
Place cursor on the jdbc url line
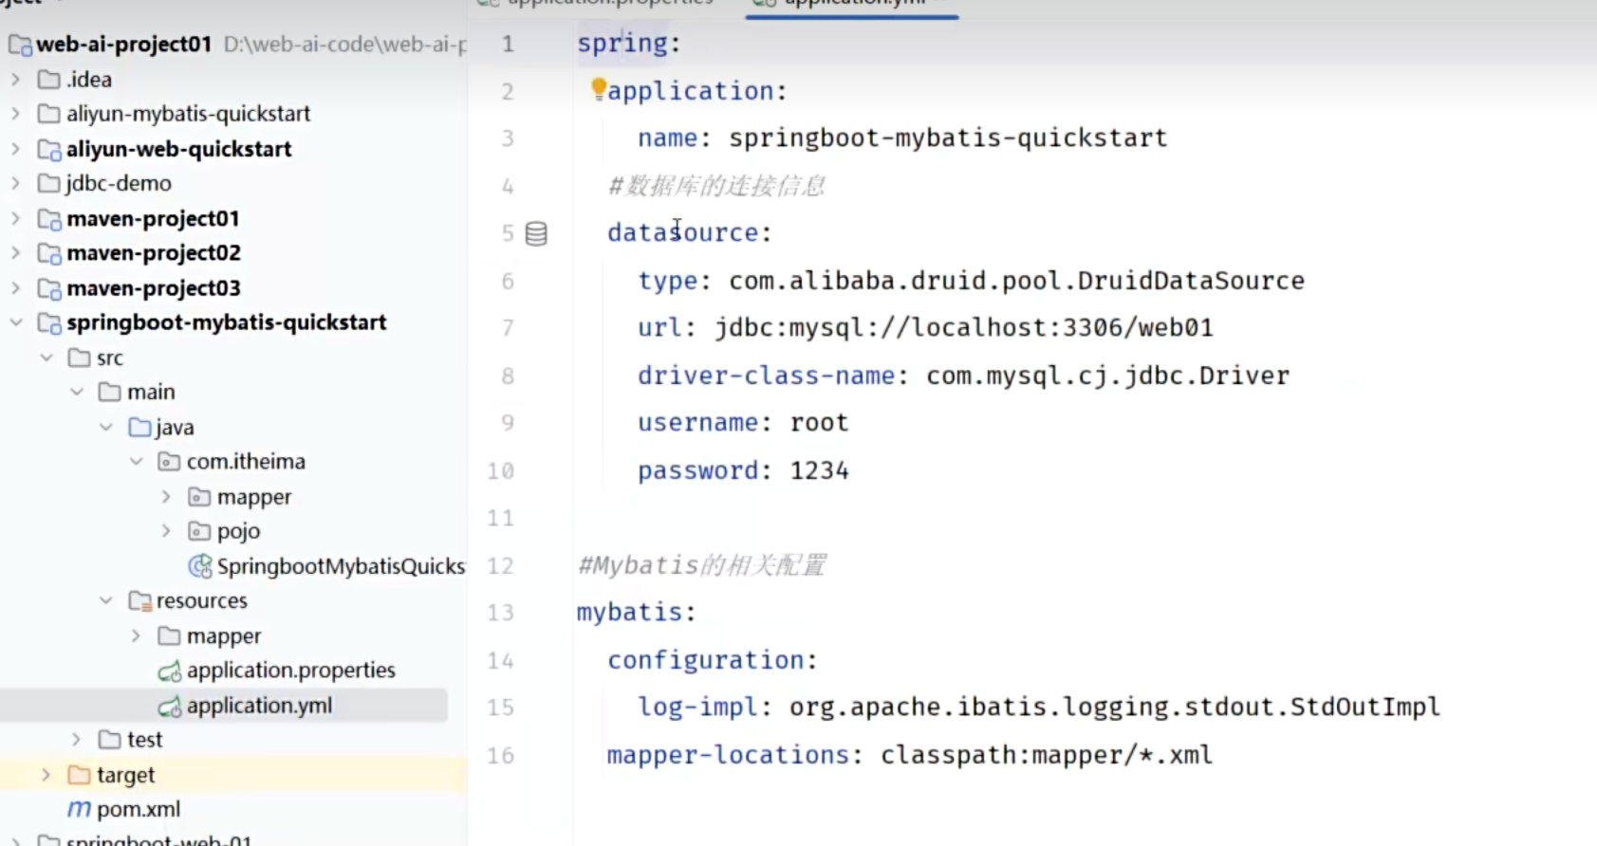pos(963,328)
